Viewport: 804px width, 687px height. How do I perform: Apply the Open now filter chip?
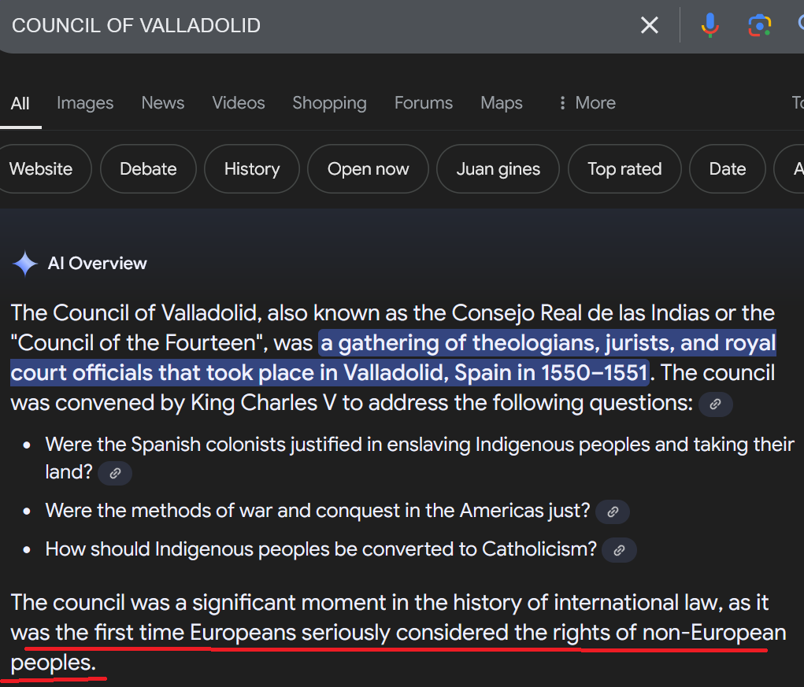pos(369,169)
